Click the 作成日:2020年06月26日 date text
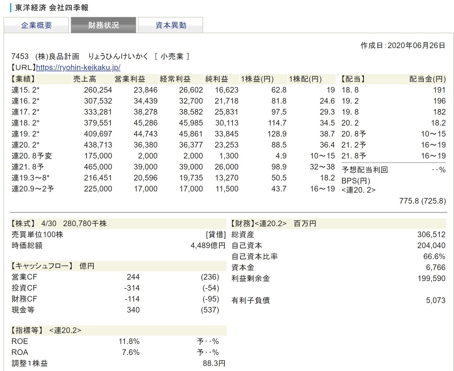 click(x=403, y=45)
